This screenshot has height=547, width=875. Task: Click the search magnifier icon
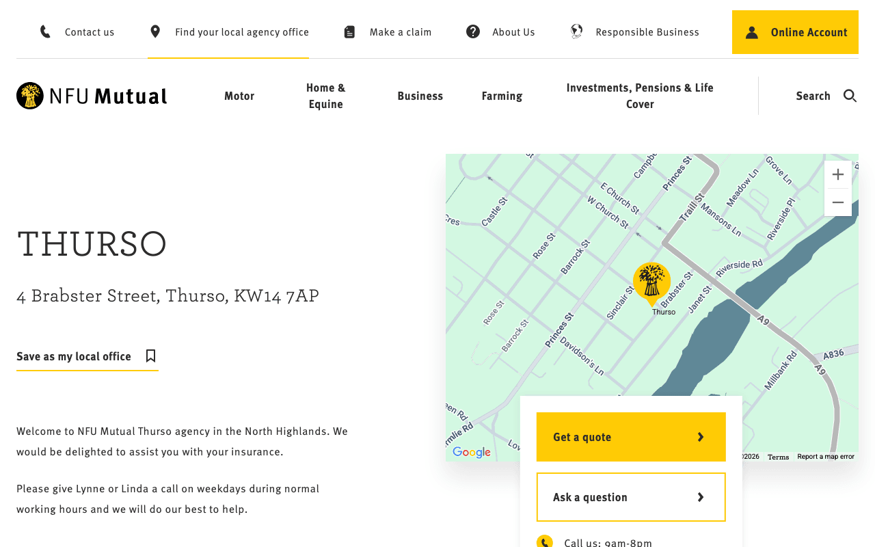click(x=850, y=96)
